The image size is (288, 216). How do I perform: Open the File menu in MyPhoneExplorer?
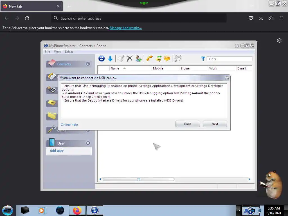pos(47,51)
